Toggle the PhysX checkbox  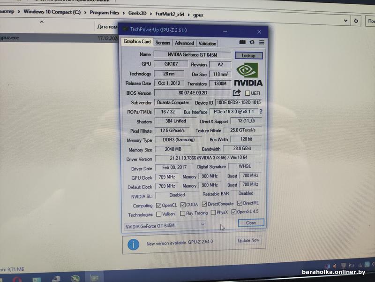pyautogui.click(x=213, y=213)
